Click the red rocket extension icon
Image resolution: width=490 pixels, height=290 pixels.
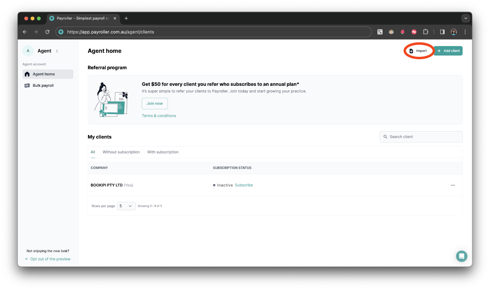pyautogui.click(x=402, y=32)
